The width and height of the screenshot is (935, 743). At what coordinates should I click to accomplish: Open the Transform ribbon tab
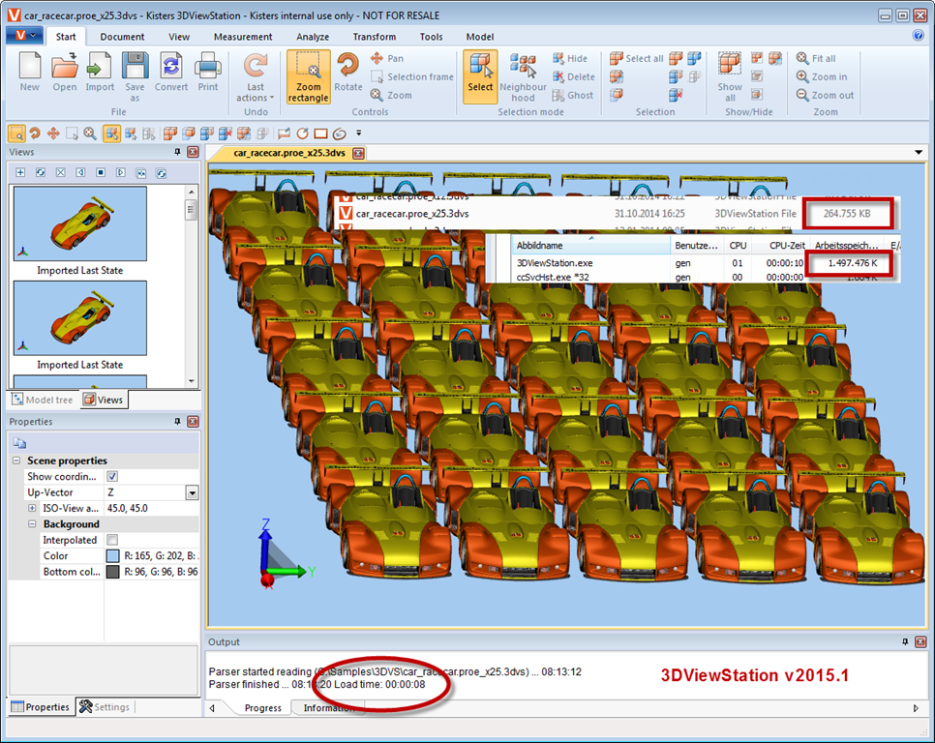[x=374, y=37]
